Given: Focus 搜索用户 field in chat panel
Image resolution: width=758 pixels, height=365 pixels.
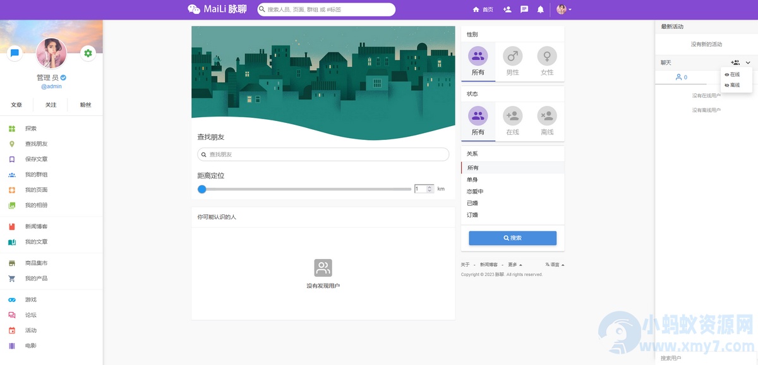Looking at the screenshot, I should click(706, 358).
